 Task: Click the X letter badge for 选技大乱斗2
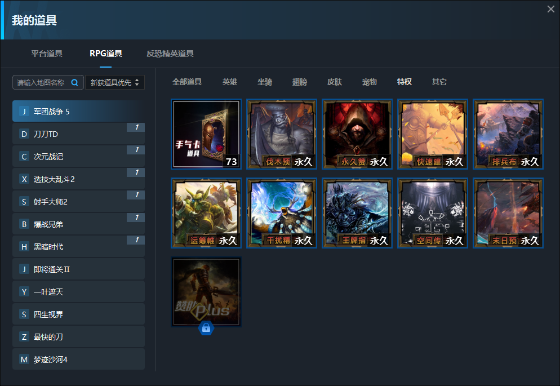click(x=24, y=179)
